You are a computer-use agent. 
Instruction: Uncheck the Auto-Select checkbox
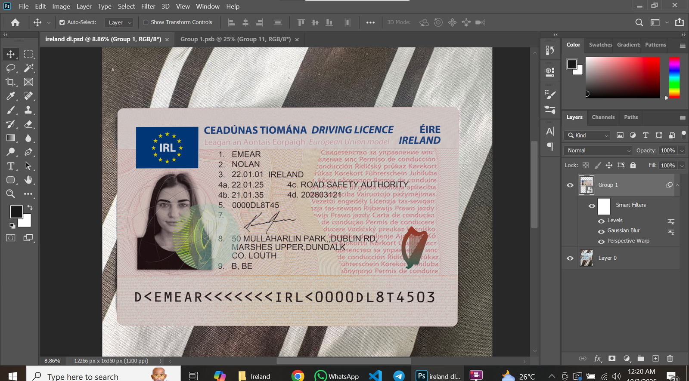(62, 22)
